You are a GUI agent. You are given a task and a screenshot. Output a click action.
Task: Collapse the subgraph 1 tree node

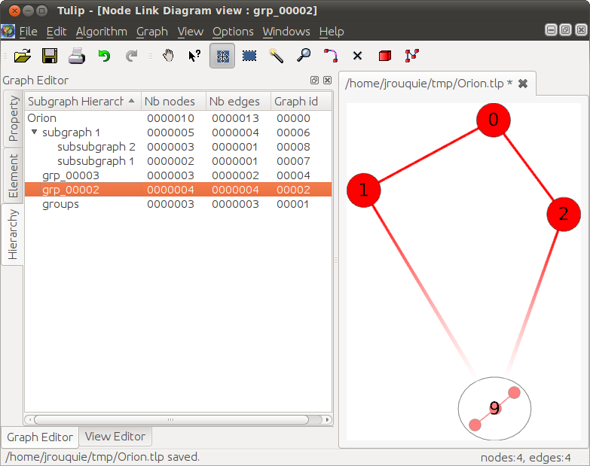point(34,132)
